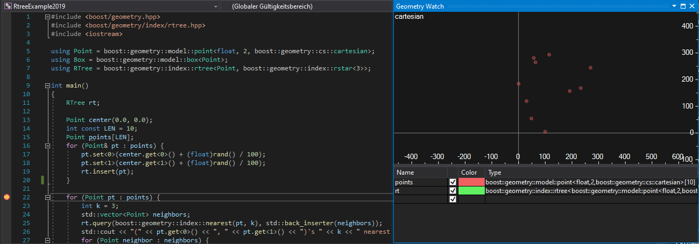Image resolution: width=699 pixels, height=244 pixels.
Task: Click the breakpoint marker on line 22
Action: [6, 197]
